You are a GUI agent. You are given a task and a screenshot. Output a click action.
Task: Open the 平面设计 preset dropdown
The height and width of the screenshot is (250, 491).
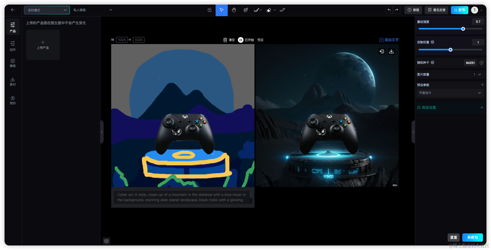(450, 93)
